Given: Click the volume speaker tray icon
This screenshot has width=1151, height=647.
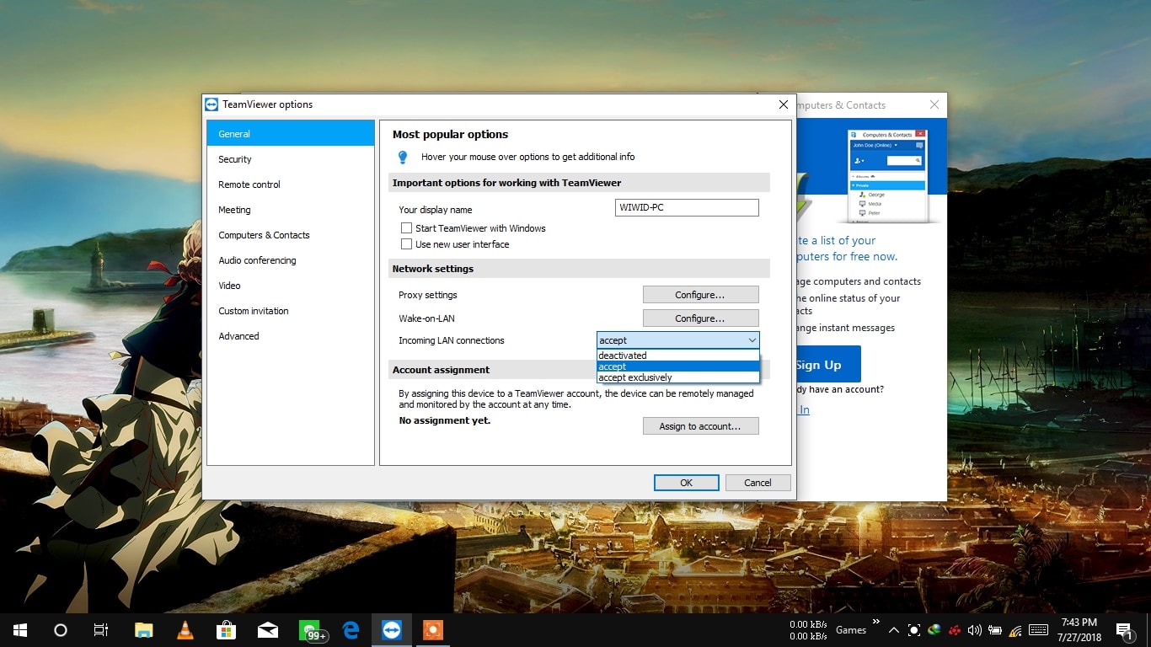Looking at the screenshot, I should tap(975, 630).
